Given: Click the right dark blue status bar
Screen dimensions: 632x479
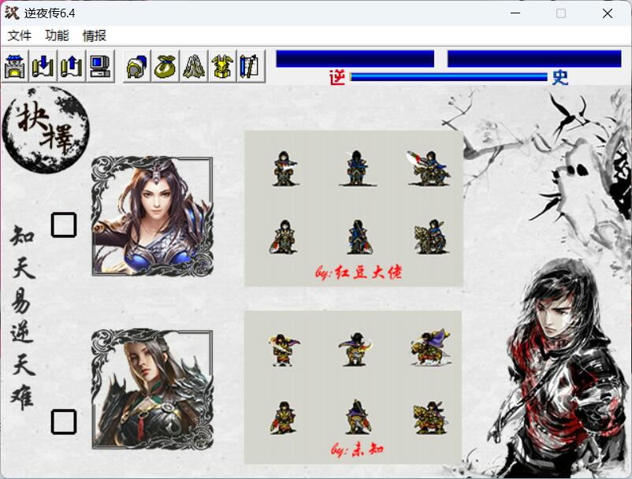Looking at the screenshot, I should pyautogui.click(x=534, y=59).
